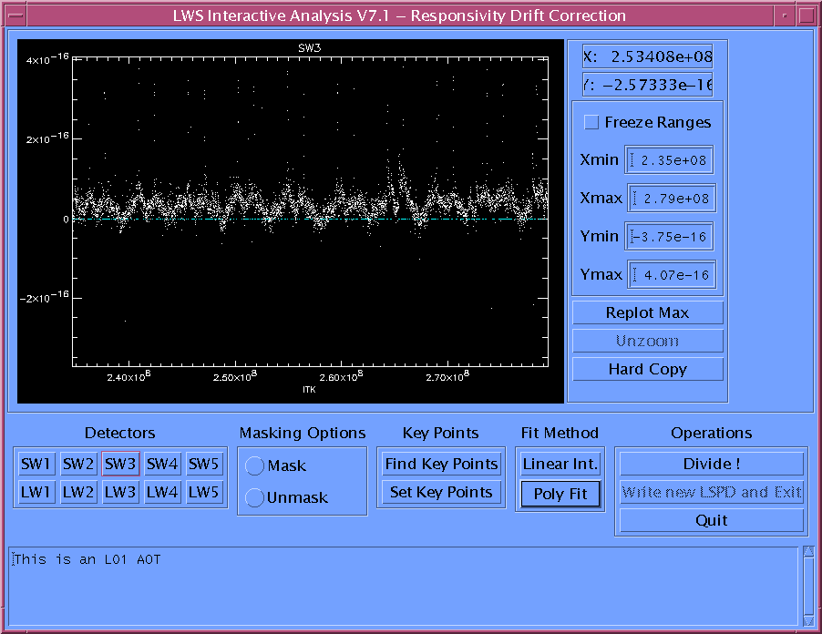The height and width of the screenshot is (634, 822).
Task: Focus the Ymax input field
Action: [670, 274]
